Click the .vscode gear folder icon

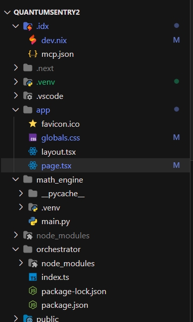click(28, 96)
